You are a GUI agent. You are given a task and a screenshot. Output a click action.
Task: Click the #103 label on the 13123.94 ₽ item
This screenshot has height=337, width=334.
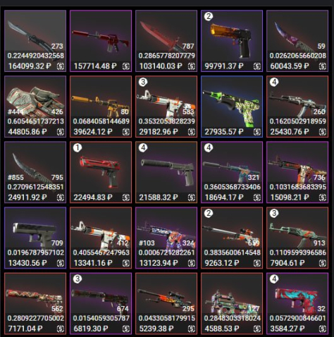tap(147, 243)
